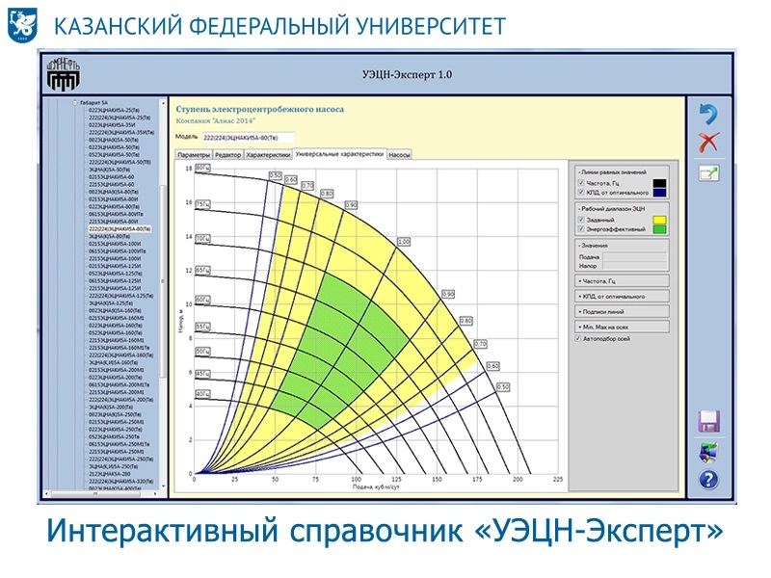
Task: Disable the Автоподбор осей checkbox
Action: [x=578, y=339]
